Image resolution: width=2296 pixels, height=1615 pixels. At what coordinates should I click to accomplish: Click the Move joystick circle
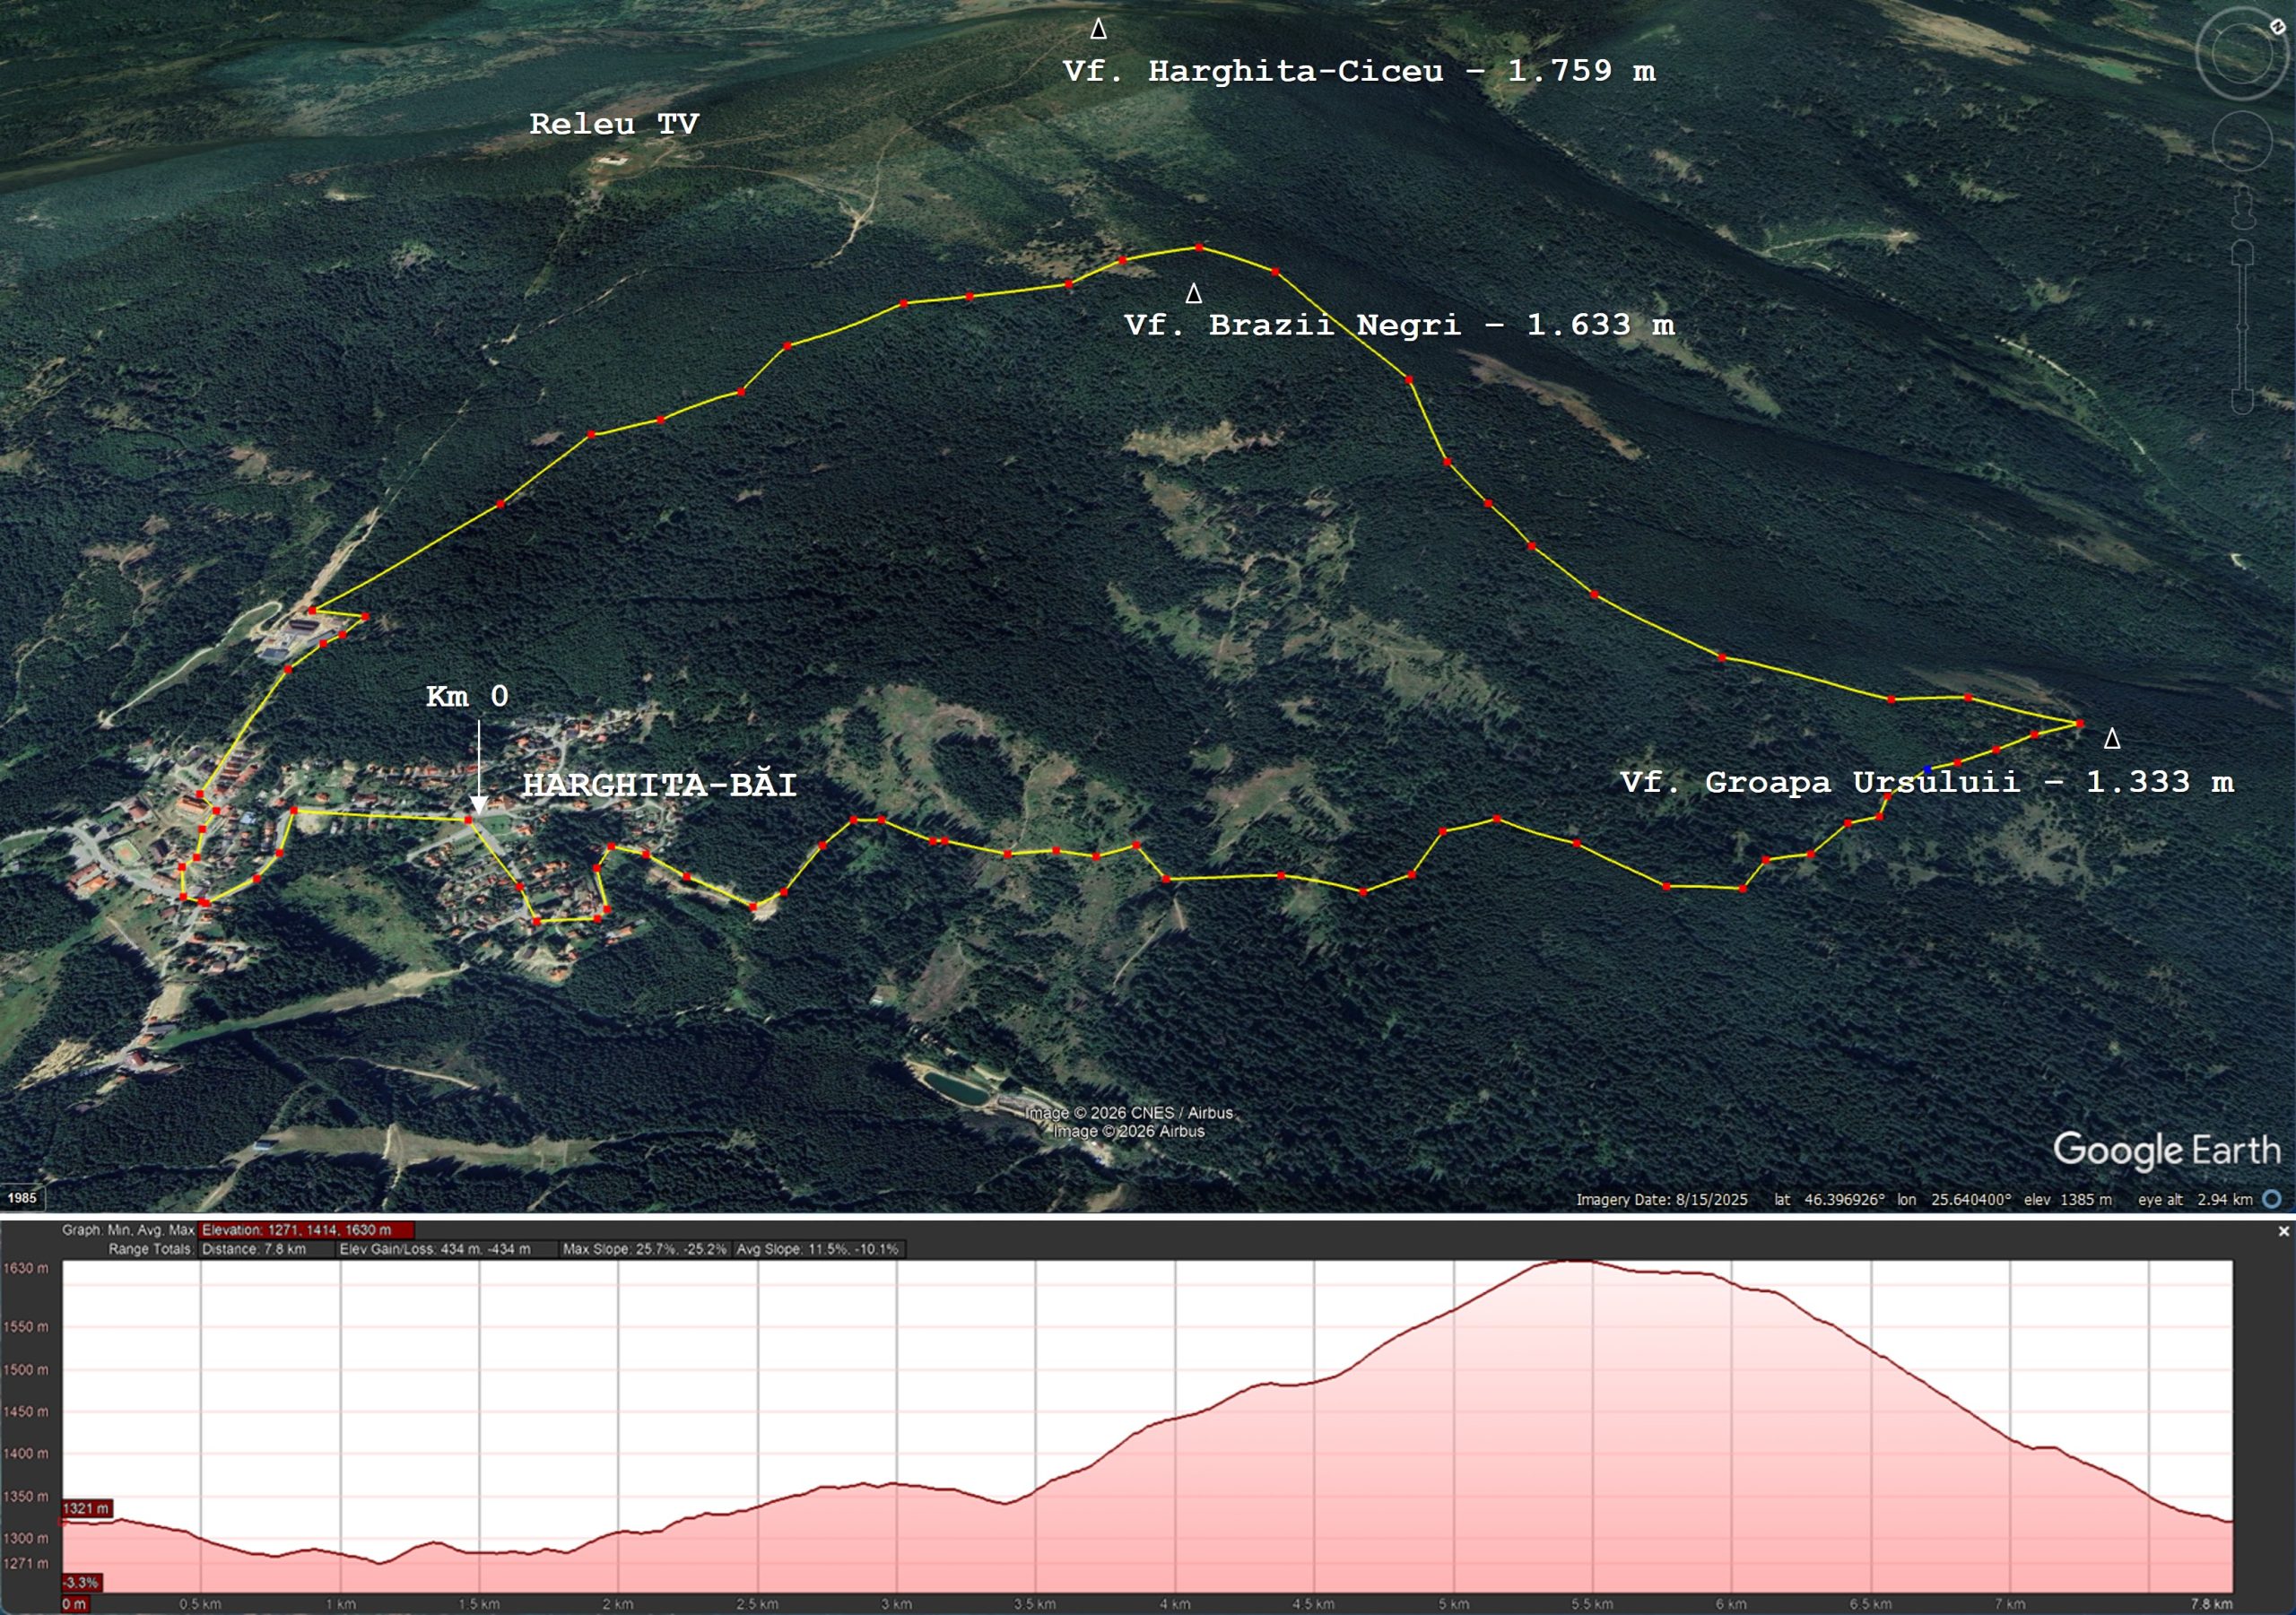point(2241,141)
